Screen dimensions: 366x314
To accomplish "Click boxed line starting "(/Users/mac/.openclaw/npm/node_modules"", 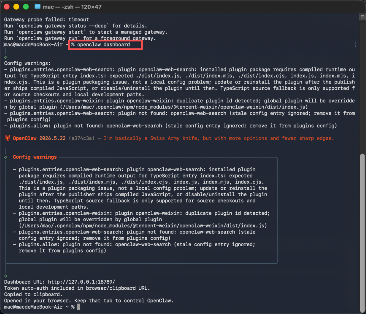I will [x=143, y=226].
